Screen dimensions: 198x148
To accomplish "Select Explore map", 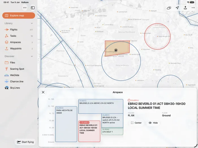I will (x=19, y=16).
